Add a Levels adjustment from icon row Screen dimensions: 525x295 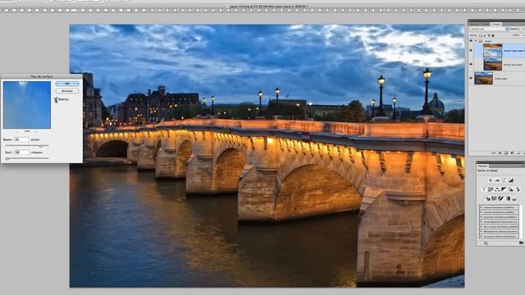[x=498, y=180]
